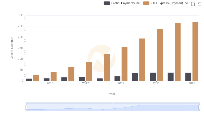
Task: Select the right handle of the range slider
Action: tap(199, 107)
